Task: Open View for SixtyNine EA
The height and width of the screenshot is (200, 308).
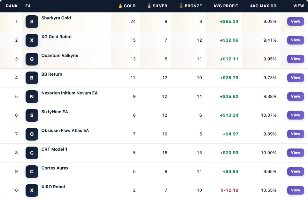Action: tap(296, 115)
